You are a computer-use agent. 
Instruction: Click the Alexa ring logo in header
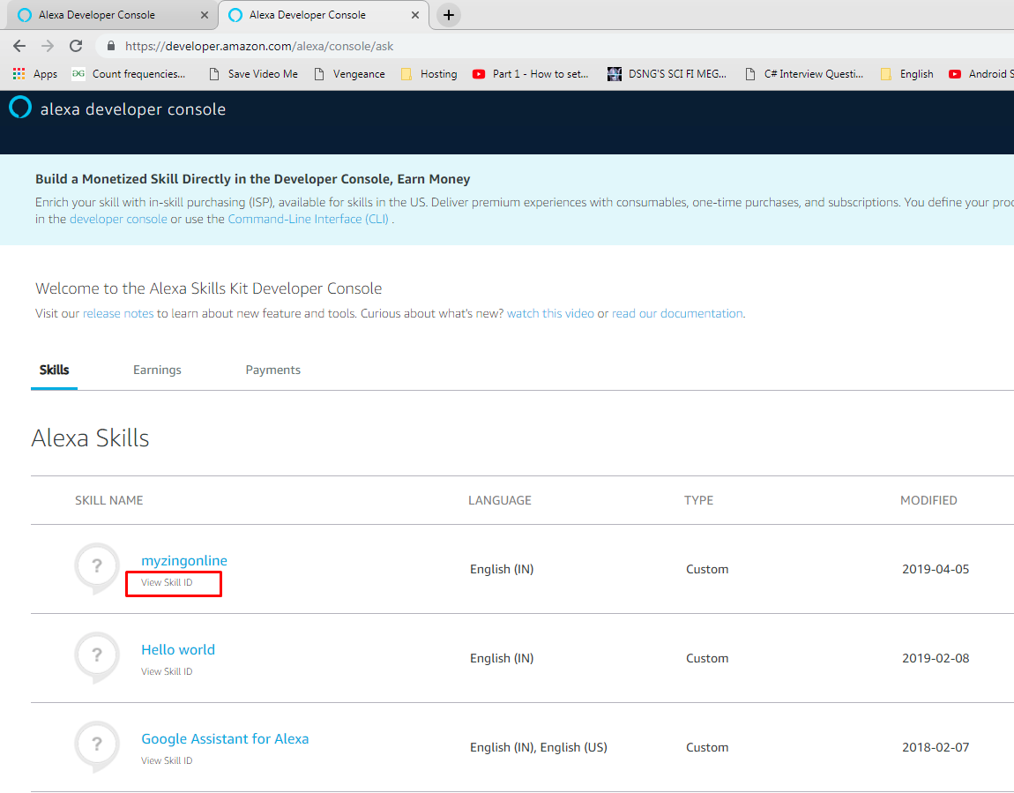20,108
